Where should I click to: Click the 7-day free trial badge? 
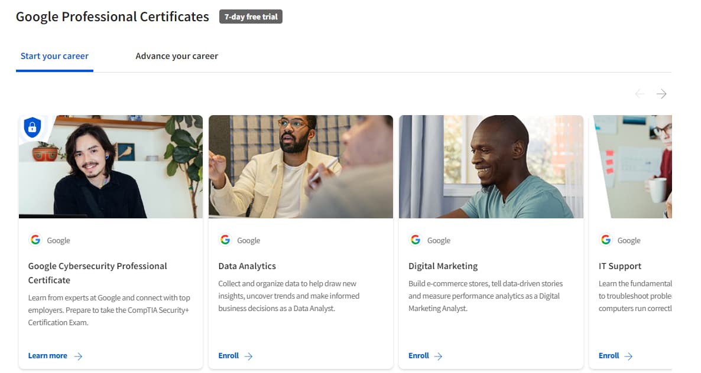[x=251, y=17]
